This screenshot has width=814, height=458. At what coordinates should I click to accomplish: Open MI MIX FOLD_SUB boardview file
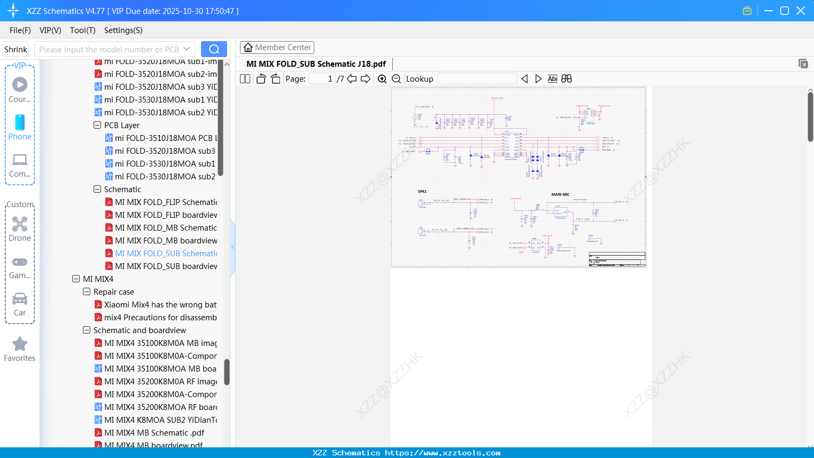click(x=161, y=266)
